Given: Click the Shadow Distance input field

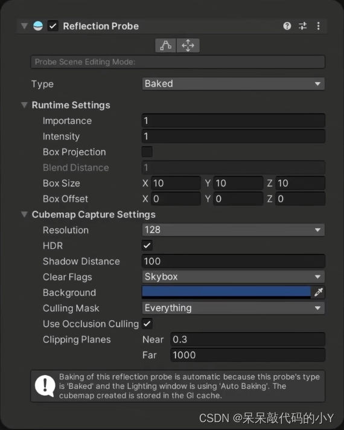Looking at the screenshot, I should click(x=234, y=261).
